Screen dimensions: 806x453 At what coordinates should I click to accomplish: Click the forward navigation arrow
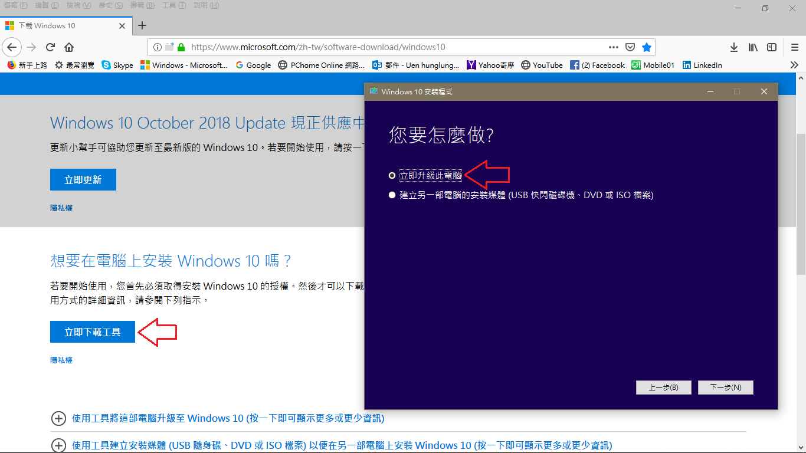pos(31,47)
